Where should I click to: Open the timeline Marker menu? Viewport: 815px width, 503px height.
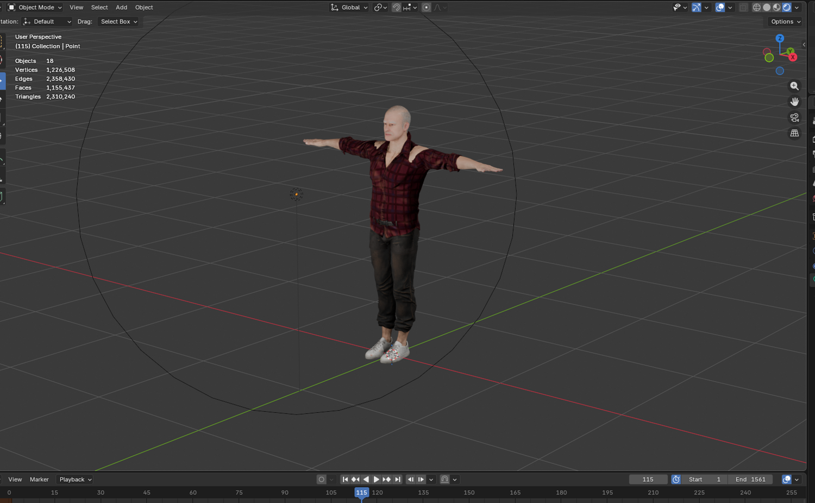pos(39,480)
